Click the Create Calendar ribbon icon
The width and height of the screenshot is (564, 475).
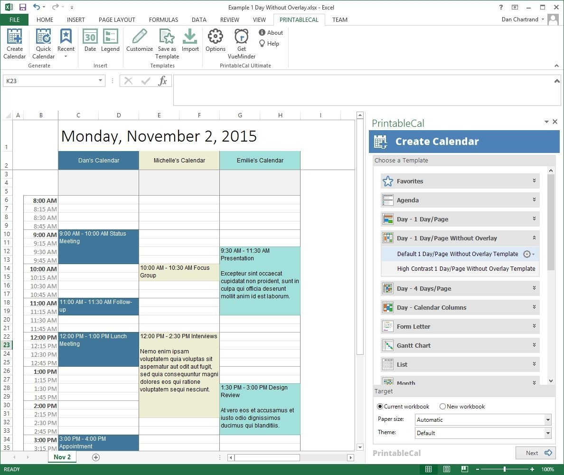point(14,44)
